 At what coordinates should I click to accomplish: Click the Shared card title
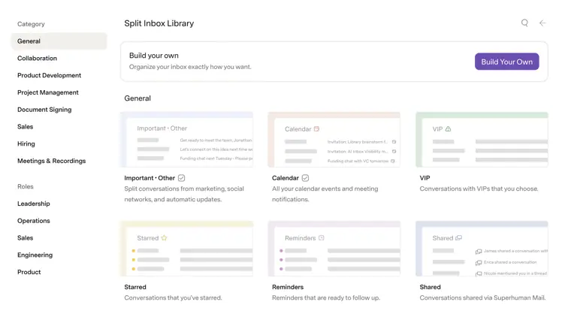tap(430, 287)
